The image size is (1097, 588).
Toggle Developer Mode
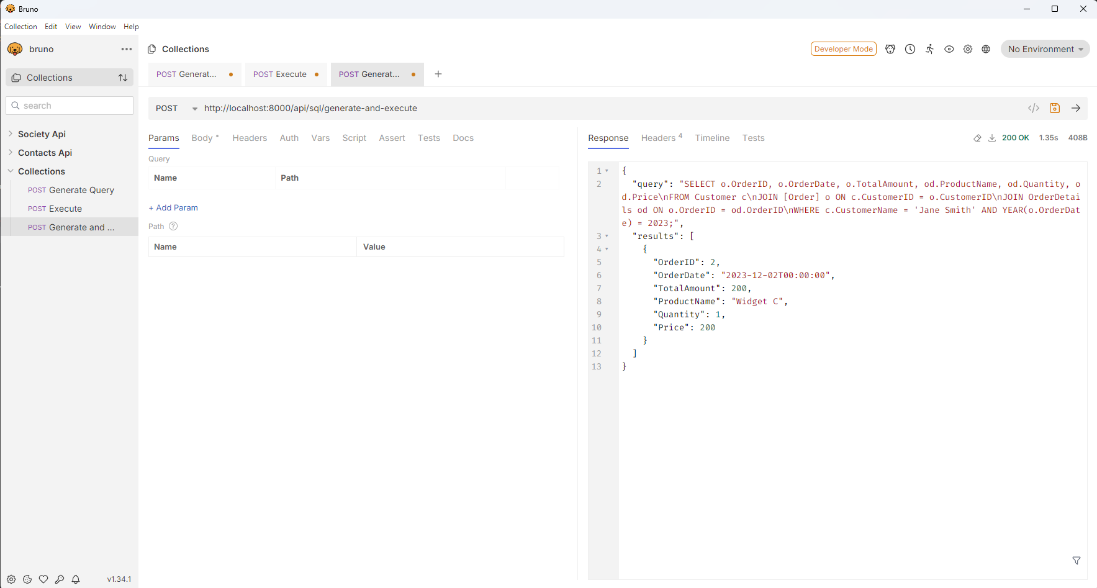843,48
